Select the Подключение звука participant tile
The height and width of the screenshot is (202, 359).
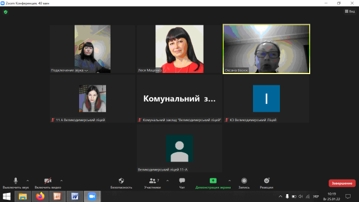(93, 49)
